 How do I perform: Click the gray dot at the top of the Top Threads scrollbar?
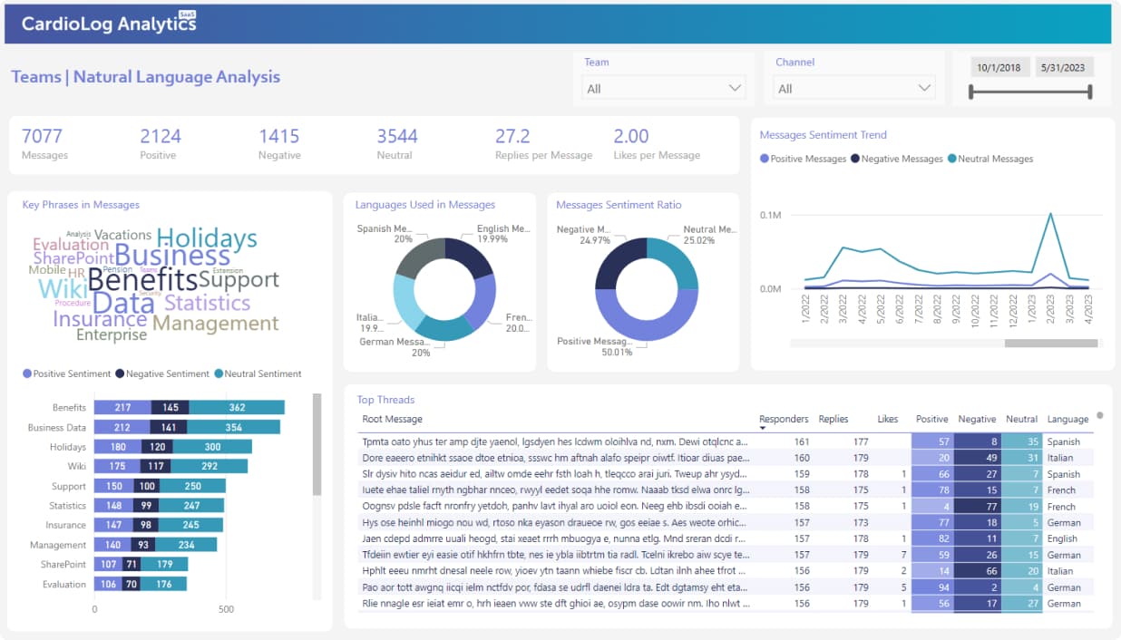(x=1100, y=416)
